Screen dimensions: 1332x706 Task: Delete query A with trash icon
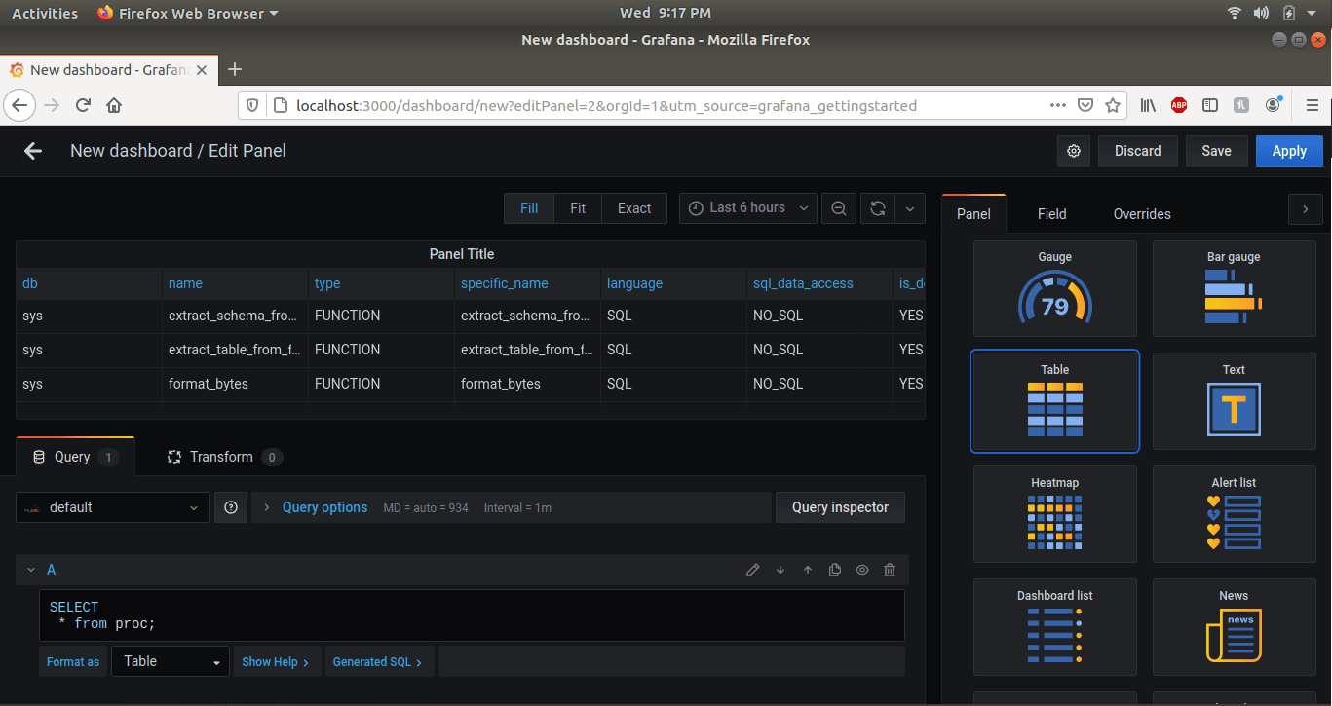coord(890,570)
